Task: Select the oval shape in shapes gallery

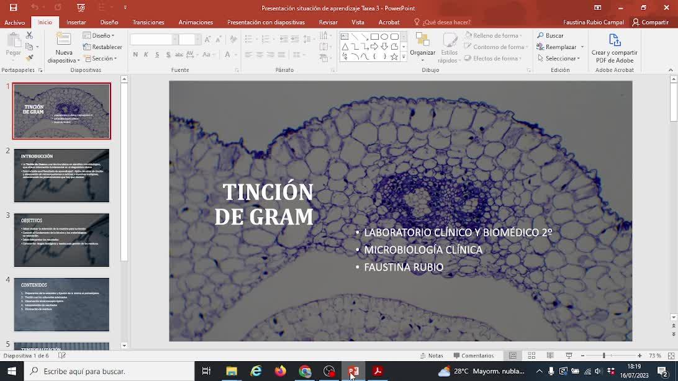Action: click(384, 37)
